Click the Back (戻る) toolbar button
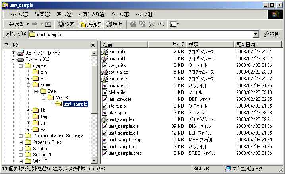 [x=16, y=24]
